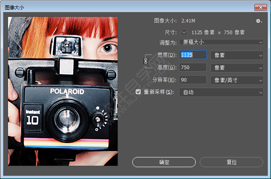Click the 图像大小: 2.41M text
This screenshot has height=179, width=271.
(x=175, y=21)
